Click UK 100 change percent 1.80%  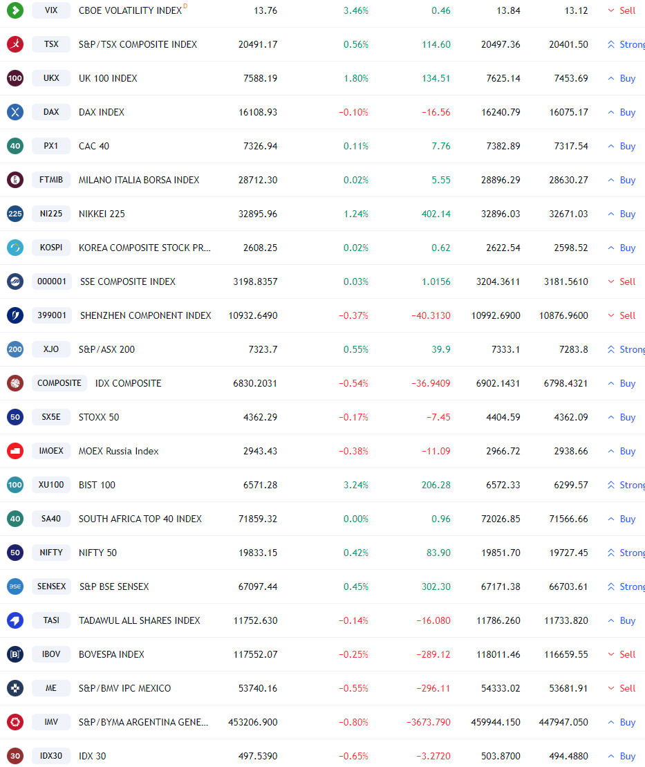355,78
